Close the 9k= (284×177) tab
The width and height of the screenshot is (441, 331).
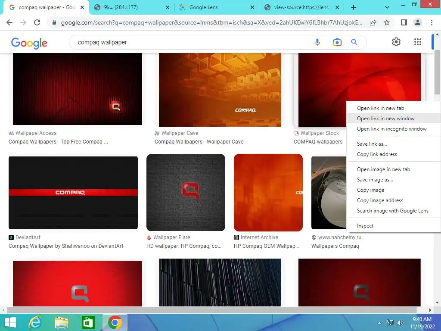(x=168, y=7)
